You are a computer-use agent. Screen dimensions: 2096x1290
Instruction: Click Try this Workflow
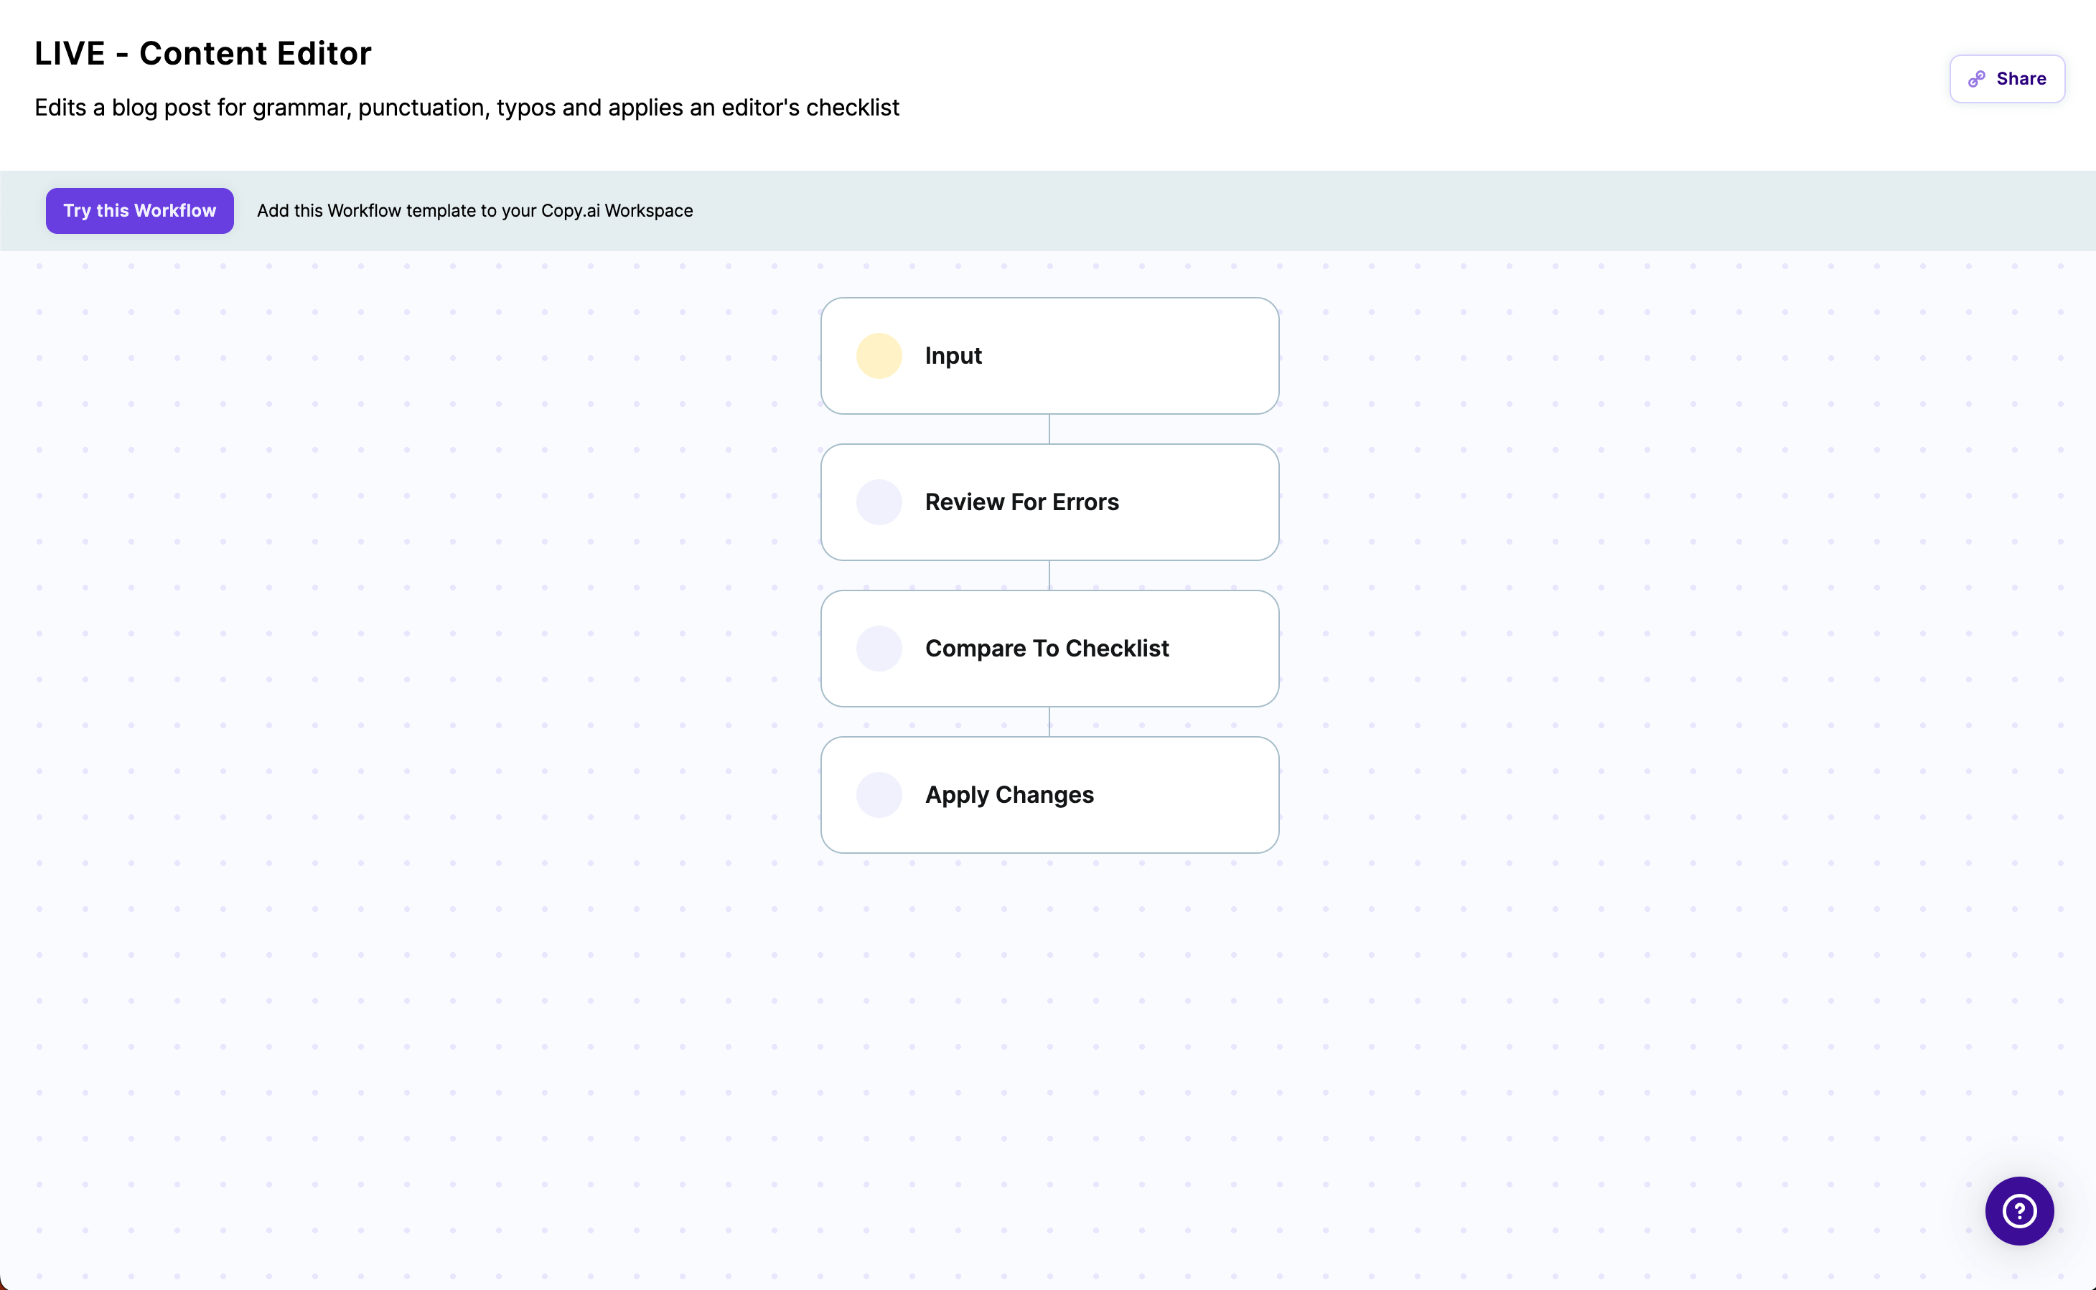pyautogui.click(x=139, y=211)
